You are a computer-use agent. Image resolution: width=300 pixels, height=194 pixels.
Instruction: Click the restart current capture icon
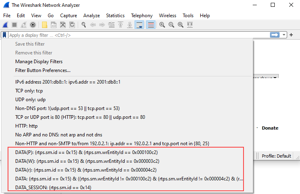[x=24, y=25]
